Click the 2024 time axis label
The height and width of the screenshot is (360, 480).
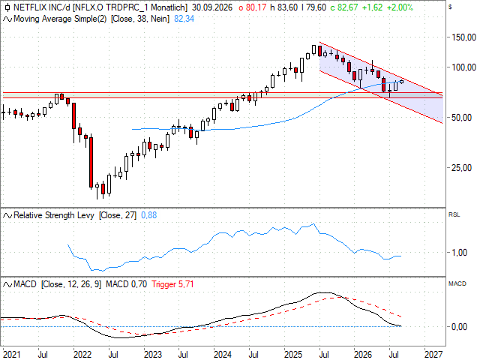point(223,355)
